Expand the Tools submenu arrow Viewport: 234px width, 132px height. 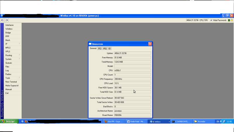19,78
